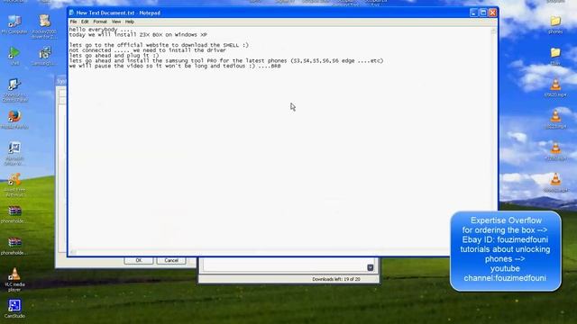Click Cancel in the dialog behind Notepad
The height and width of the screenshot is (324, 577).
[x=171, y=260]
